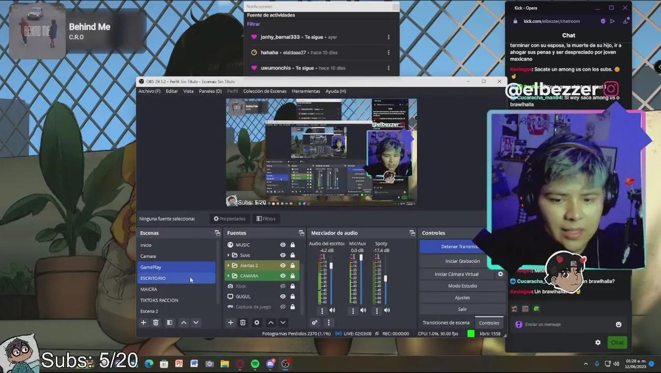The width and height of the screenshot is (661, 373).
Task: Open Spotify from the taskbar
Action: coord(255,364)
